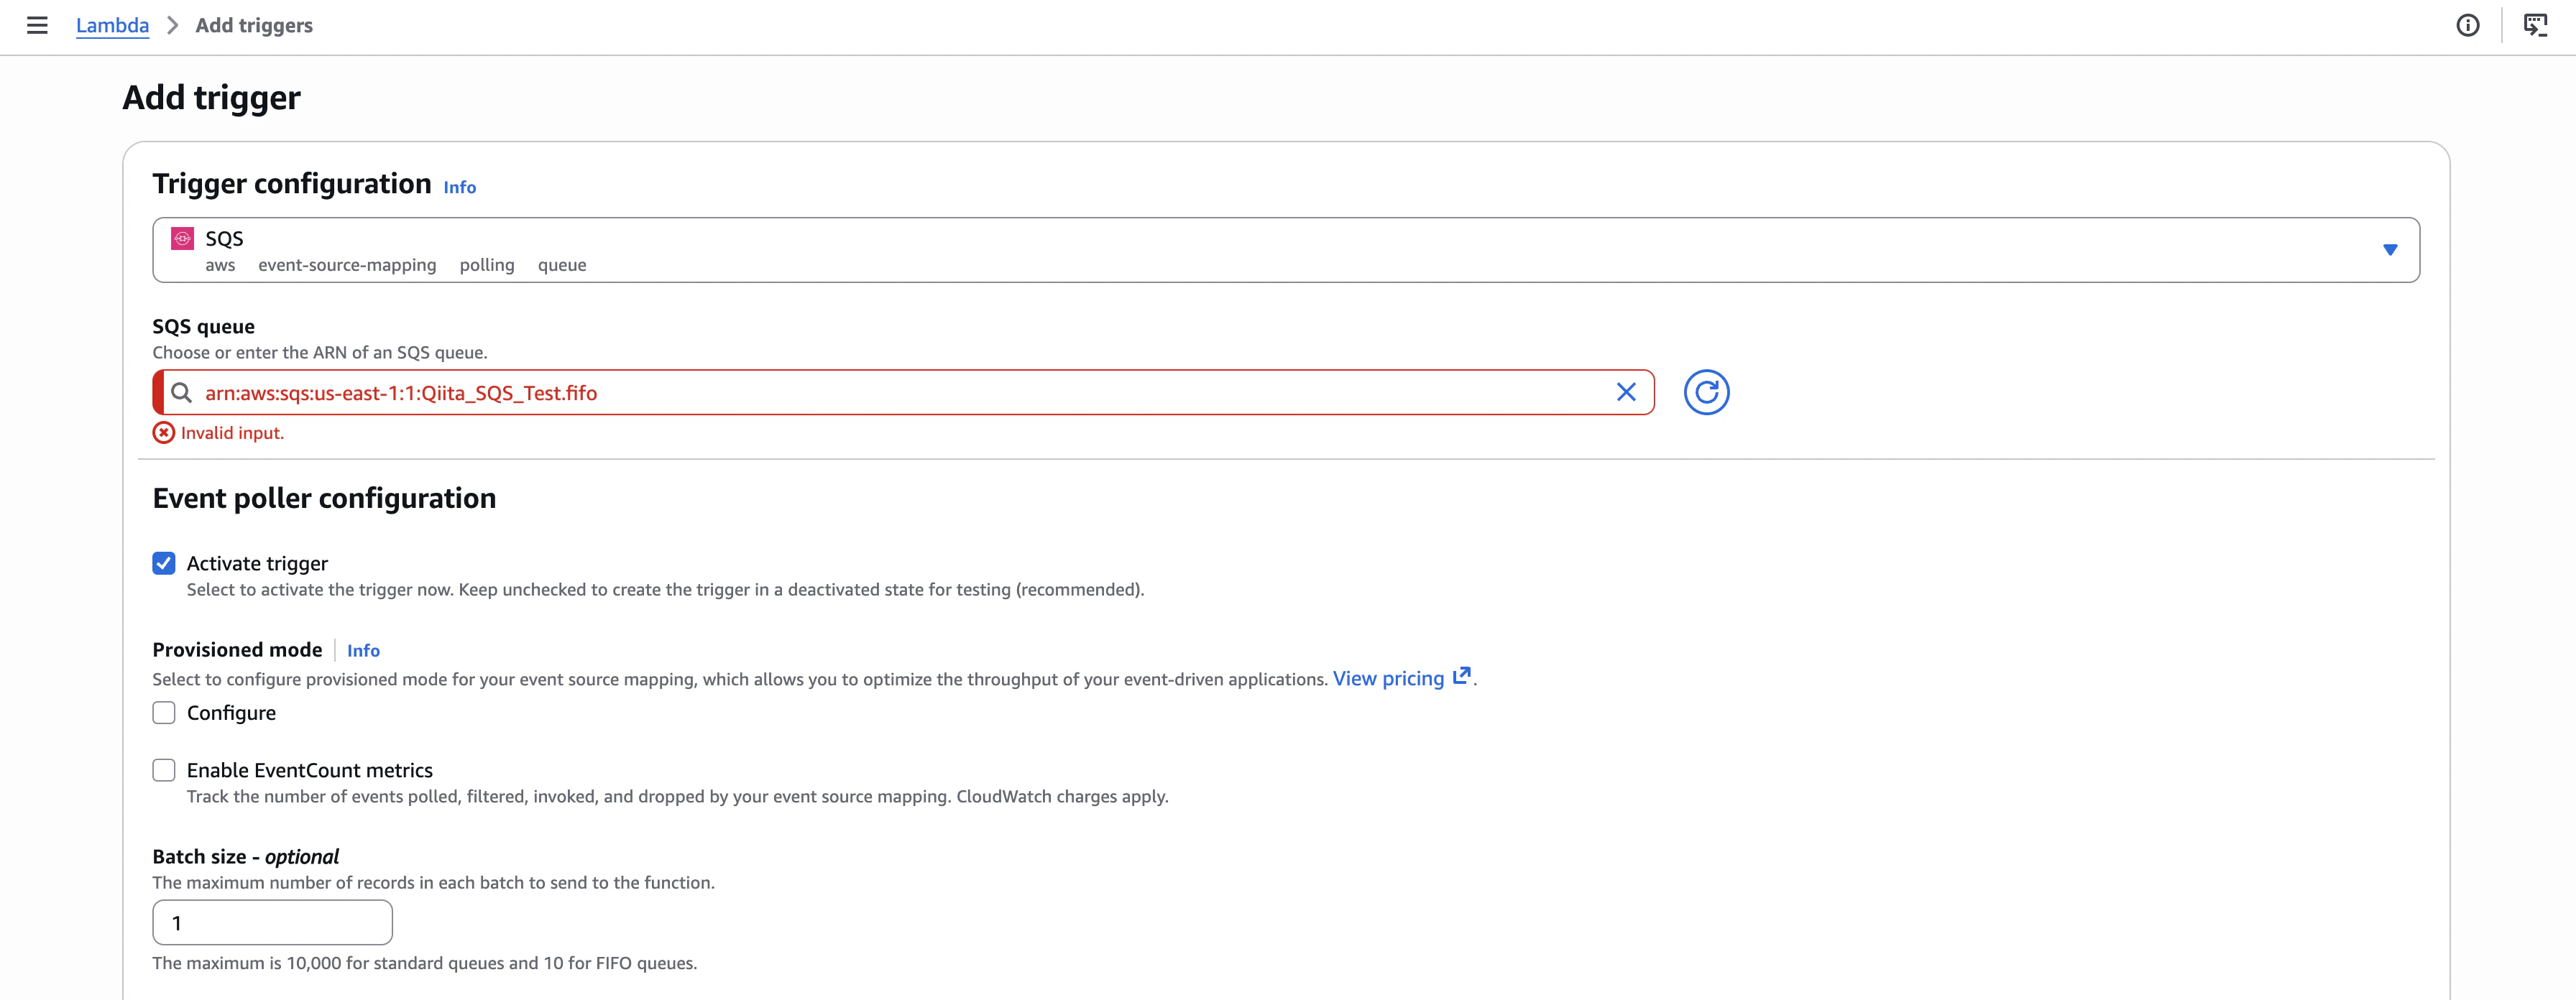Click the SQS queue ARN input field
The height and width of the screenshot is (1000, 2576).
pos(903,392)
